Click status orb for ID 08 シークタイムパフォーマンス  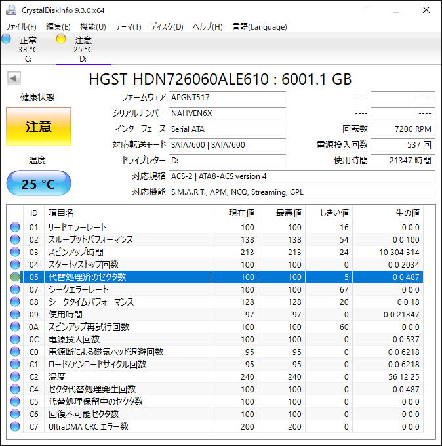tap(15, 302)
